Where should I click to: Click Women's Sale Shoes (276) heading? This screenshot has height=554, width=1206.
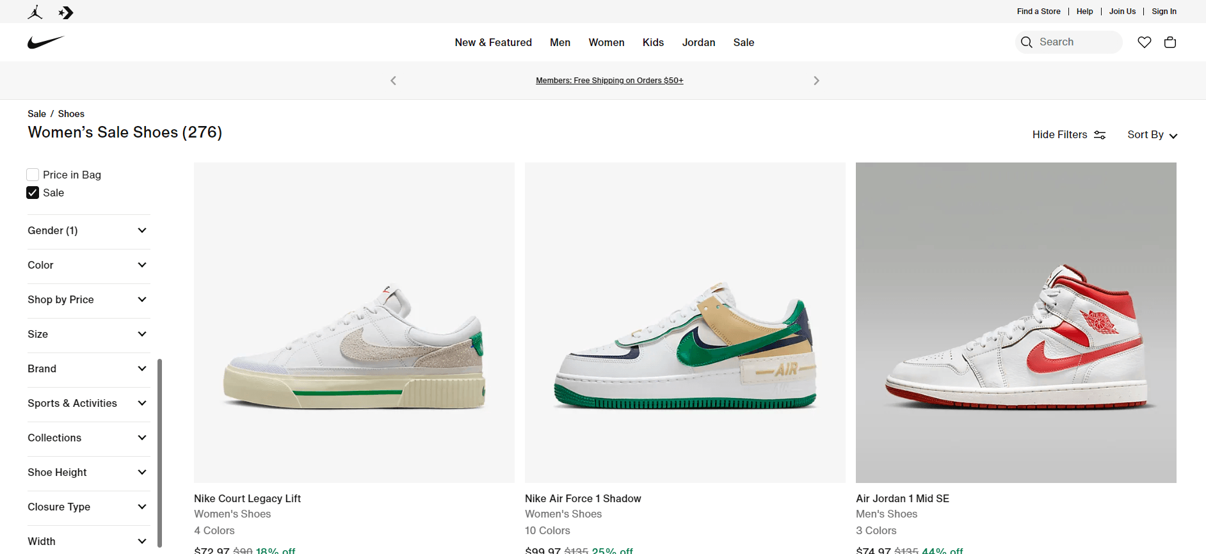(x=125, y=132)
